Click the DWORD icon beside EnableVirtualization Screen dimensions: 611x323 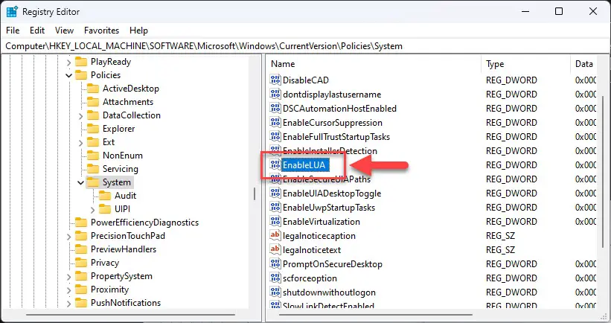275,221
